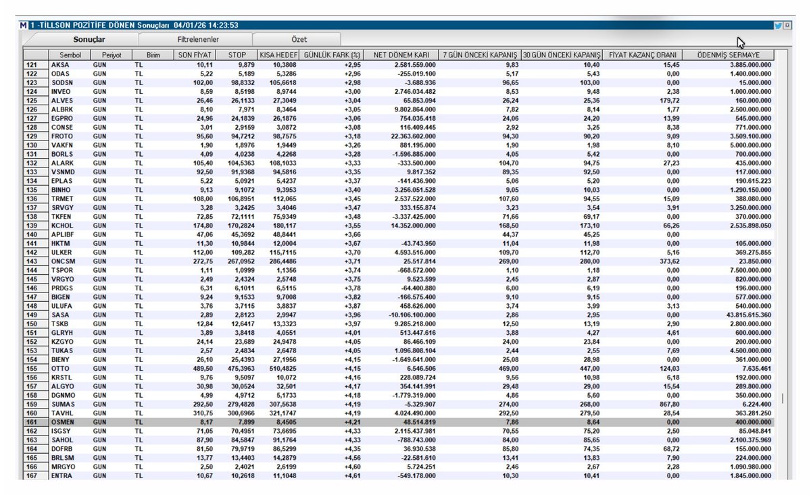Sort by the Sembol column header
The image size is (811, 495).
pyautogui.click(x=70, y=54)
